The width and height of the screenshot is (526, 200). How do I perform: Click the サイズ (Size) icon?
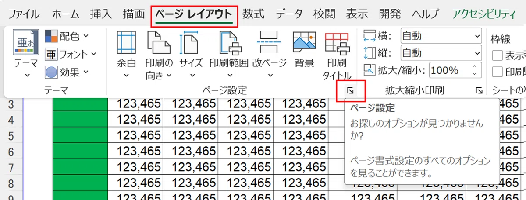(191, 43)
